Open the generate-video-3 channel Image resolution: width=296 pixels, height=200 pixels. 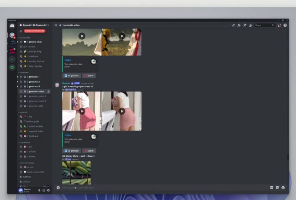point(34,101)
